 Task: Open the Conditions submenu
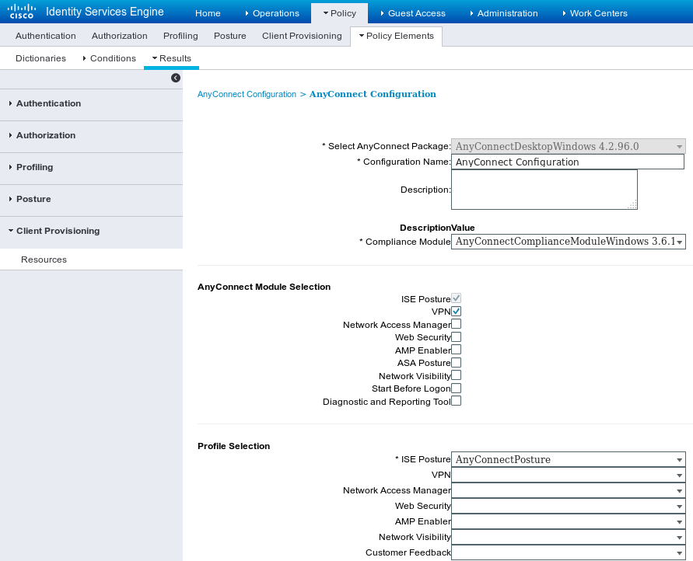pyautogui.click(x=109, y=58)
